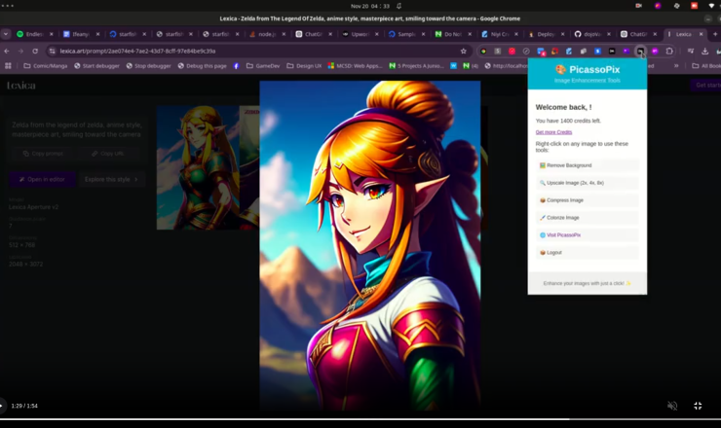Click the colorful Chrome-like extension icon
The width and height of the screenshot is (721, 428).
pos(483,51)
